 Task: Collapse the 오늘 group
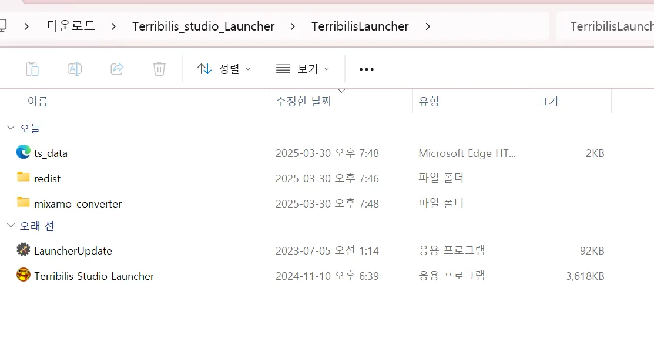click(11, 128)
